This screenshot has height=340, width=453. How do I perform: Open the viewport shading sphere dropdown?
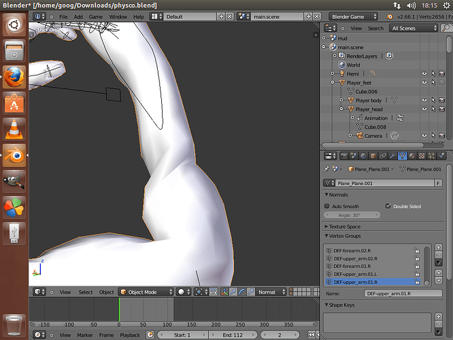(x=184, y=292)
